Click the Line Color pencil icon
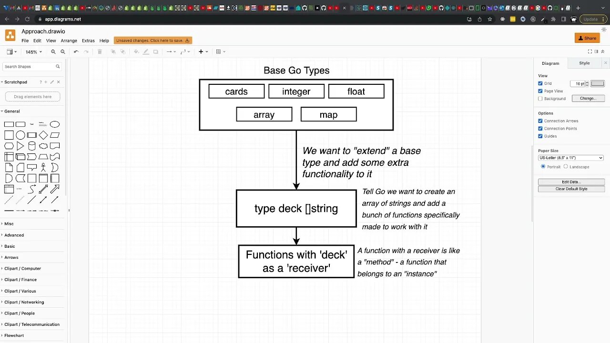Image resolution: width=610 pixels, height=343 pixels. [146, 52]
